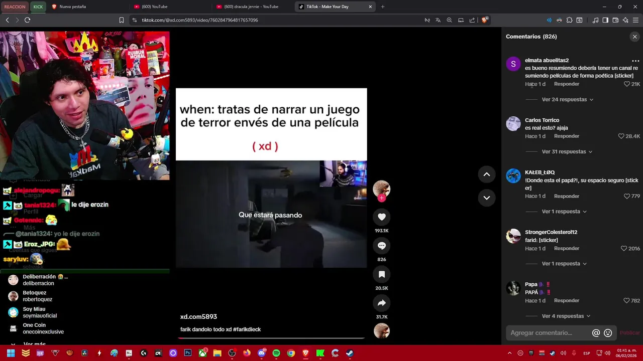The height and width of the screenshot is (361, 643).
Task: Share the video using arrow icon
Action: (382, 303)
